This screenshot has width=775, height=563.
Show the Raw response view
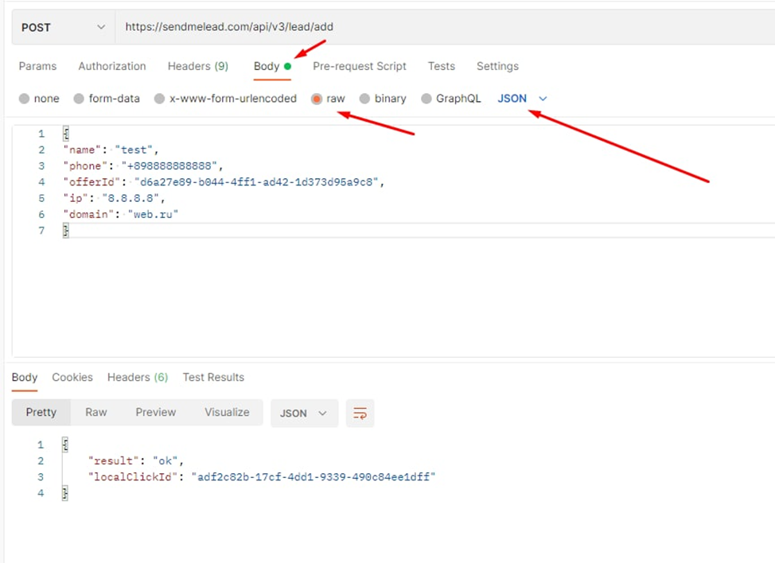click(96, 412)
